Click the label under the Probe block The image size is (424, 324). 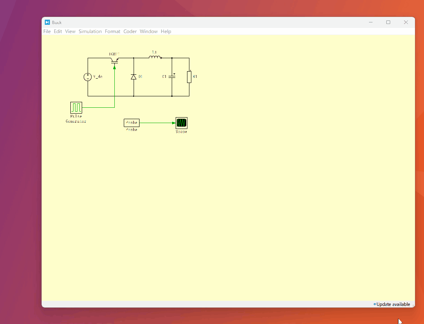[132, 130]
